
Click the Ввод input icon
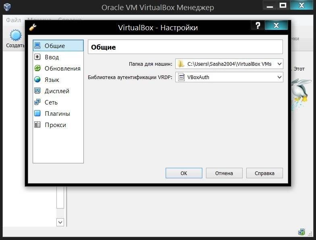(x=37, y=57)
